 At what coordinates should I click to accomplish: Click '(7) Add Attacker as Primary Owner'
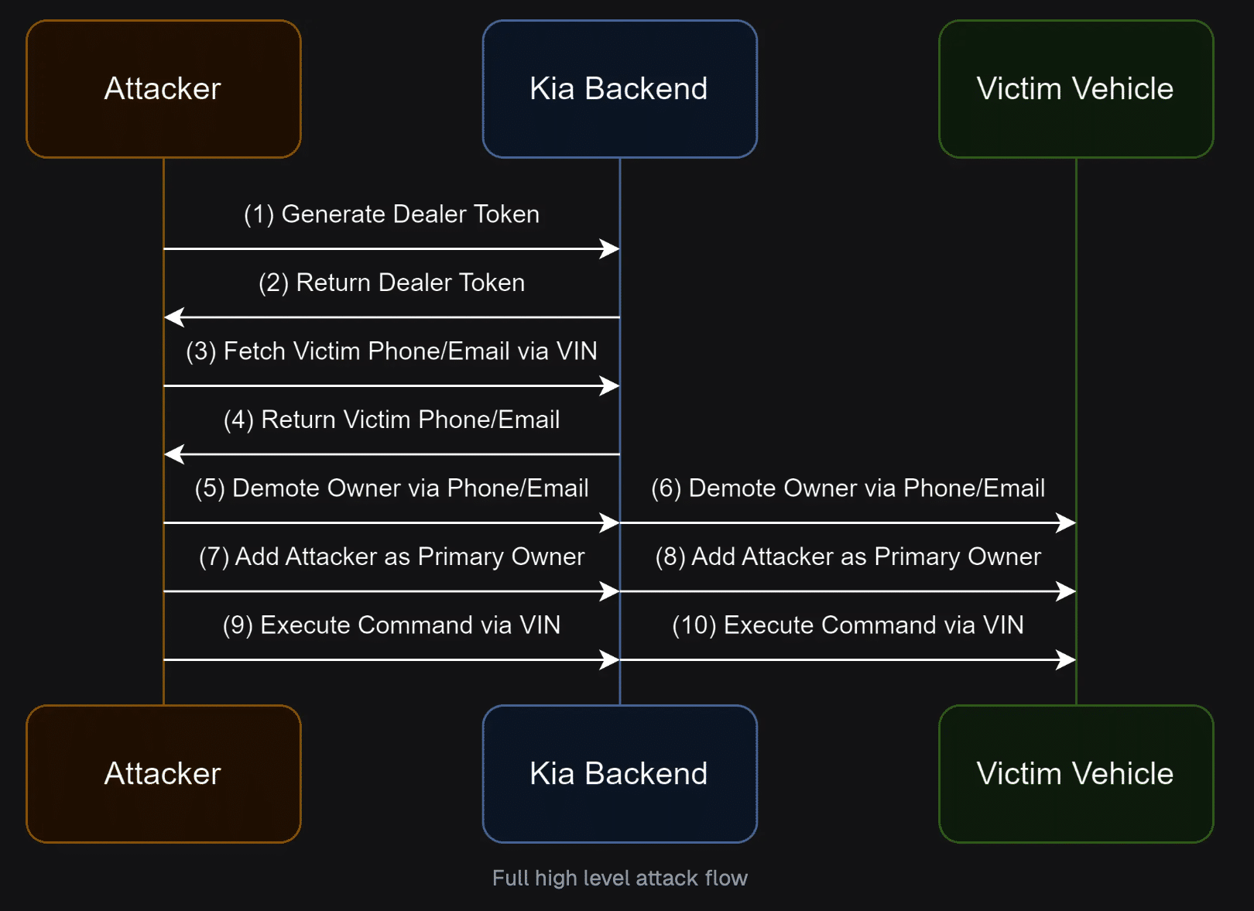tap(392, 557)
